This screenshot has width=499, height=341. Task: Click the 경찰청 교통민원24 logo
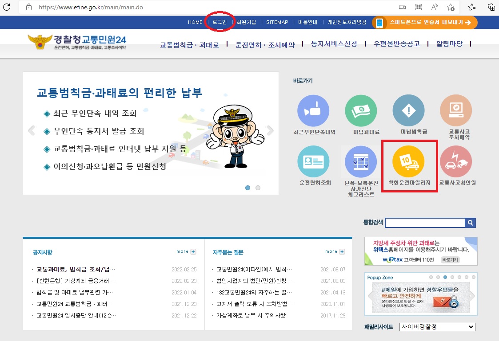(77, 42)
